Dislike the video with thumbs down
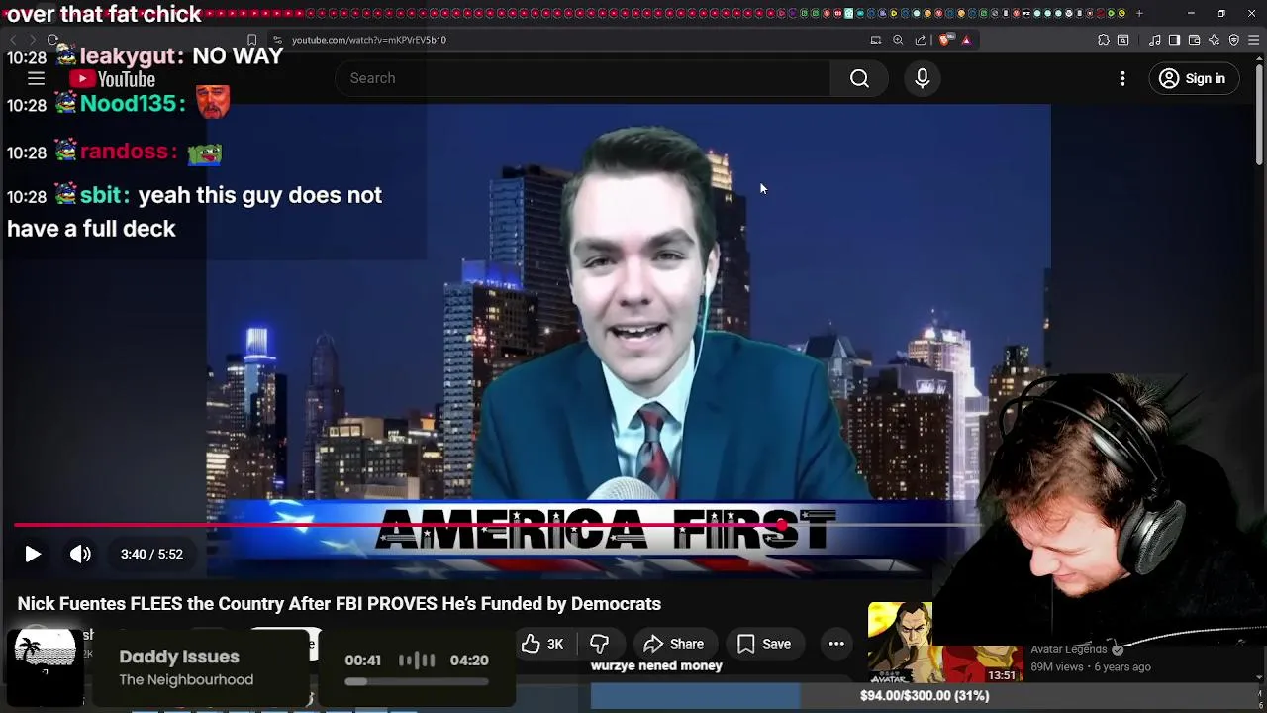 point(599,644)
